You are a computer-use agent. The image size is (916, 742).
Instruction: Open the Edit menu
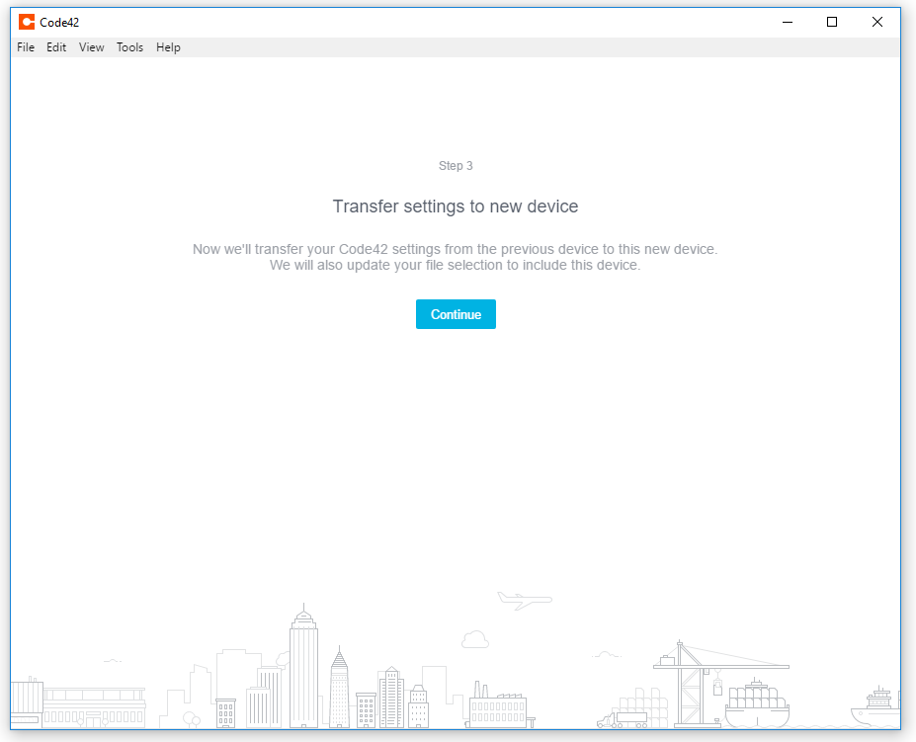coord(55,46)
